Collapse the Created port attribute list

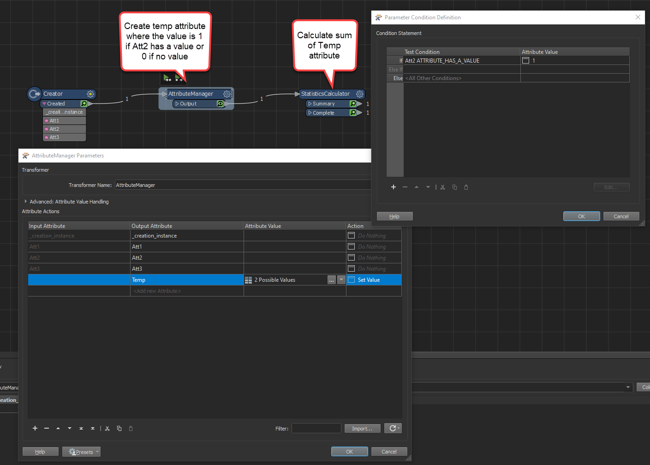click(44, 104)
